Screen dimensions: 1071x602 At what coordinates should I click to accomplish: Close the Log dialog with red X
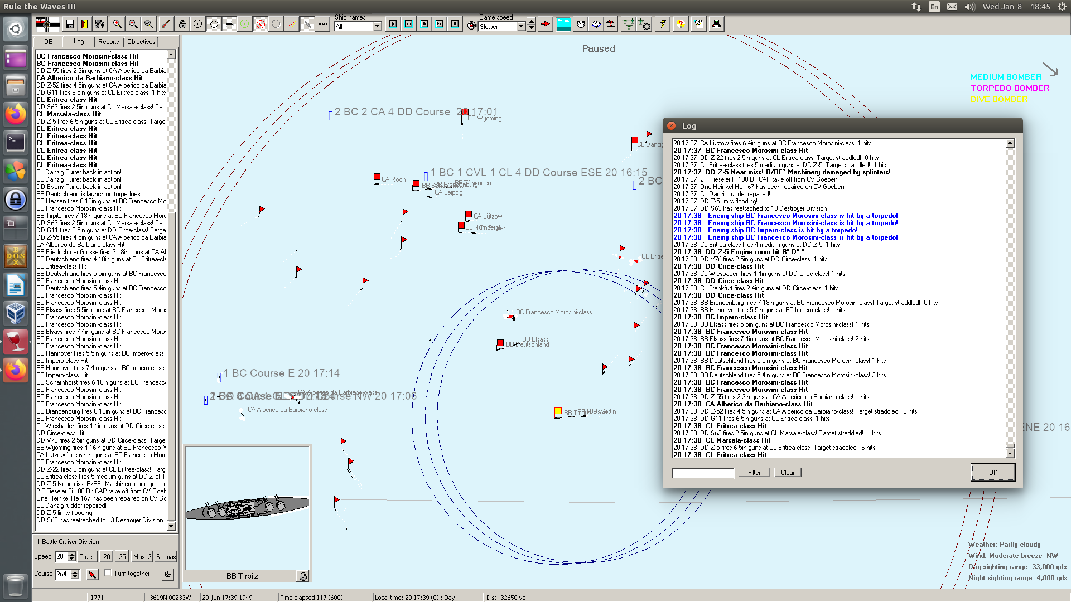click(x=672, y=126)
